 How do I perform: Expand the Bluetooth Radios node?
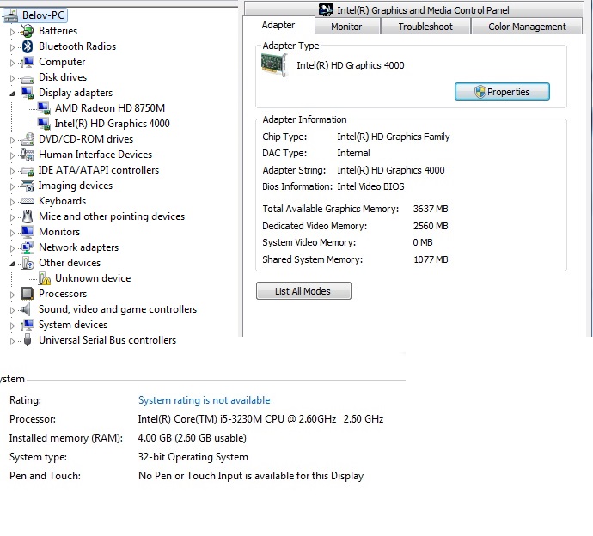pyautogui.click(x=12, y=47)
